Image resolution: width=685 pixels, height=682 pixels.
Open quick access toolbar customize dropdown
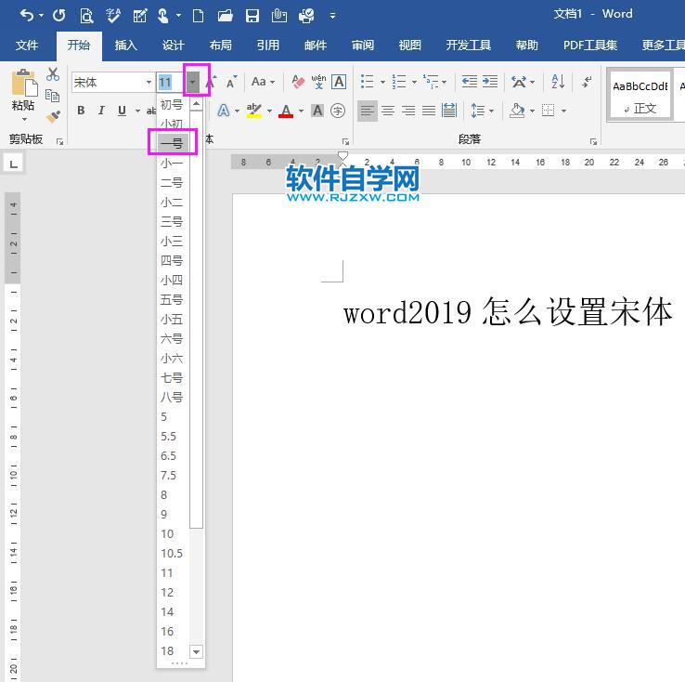click(332, 16)
